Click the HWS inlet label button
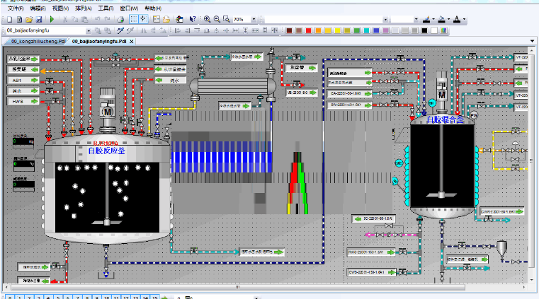Screen dimensions: 539x299 click(x=19, y=102)
